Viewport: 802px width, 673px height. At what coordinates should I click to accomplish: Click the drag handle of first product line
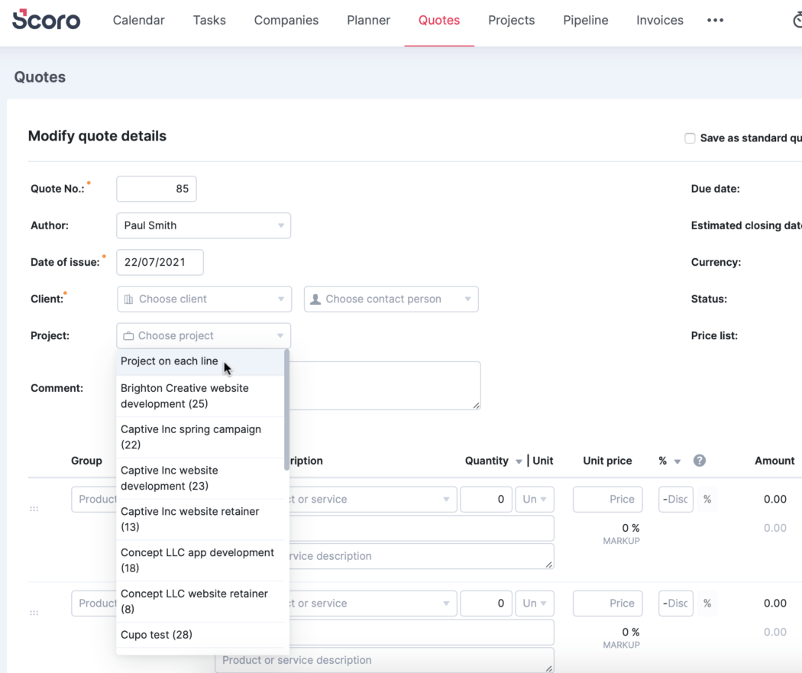coord(34,509)
